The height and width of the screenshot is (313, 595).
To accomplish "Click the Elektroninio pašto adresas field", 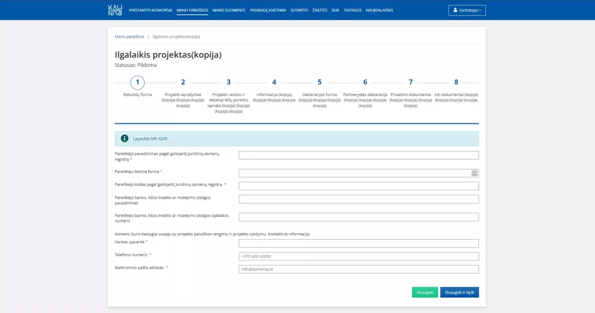I will [358, 269].
